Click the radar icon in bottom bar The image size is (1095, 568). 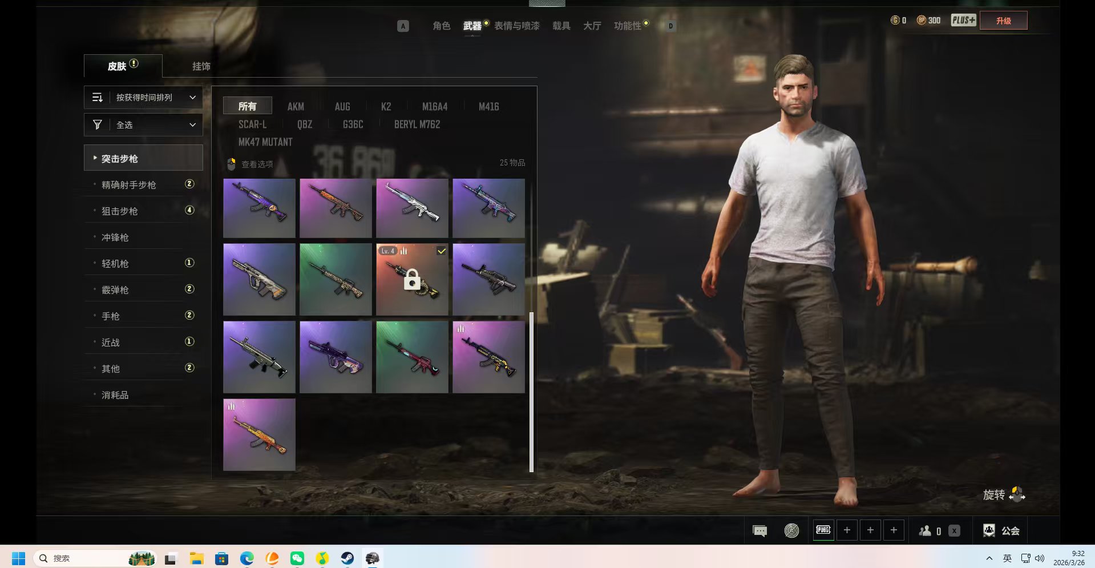point(791,531)
